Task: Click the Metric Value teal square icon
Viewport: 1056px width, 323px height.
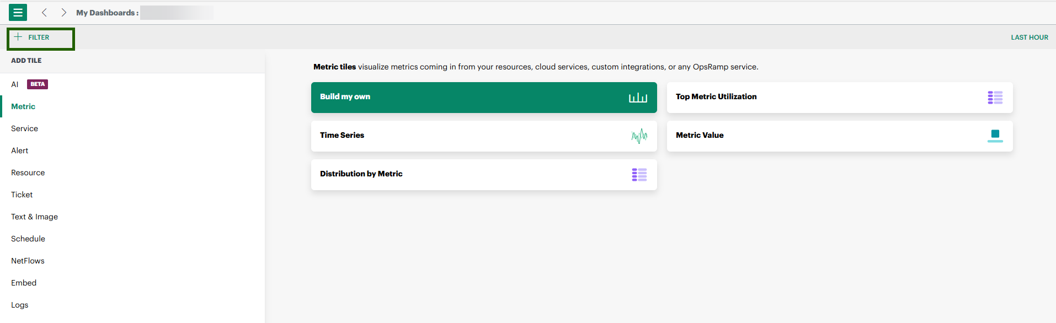Action: tap(995, 136)
